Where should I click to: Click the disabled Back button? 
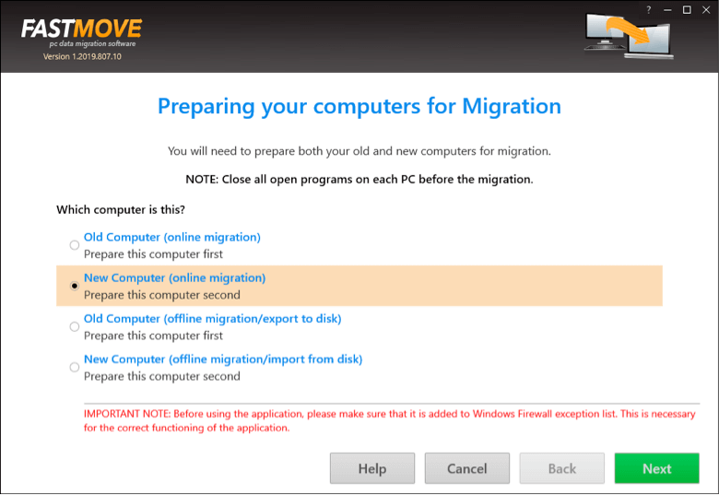point(561,468)
